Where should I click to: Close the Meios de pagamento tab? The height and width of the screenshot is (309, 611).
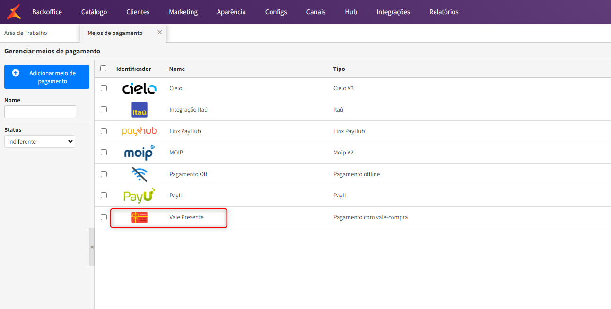pos(159,32)
